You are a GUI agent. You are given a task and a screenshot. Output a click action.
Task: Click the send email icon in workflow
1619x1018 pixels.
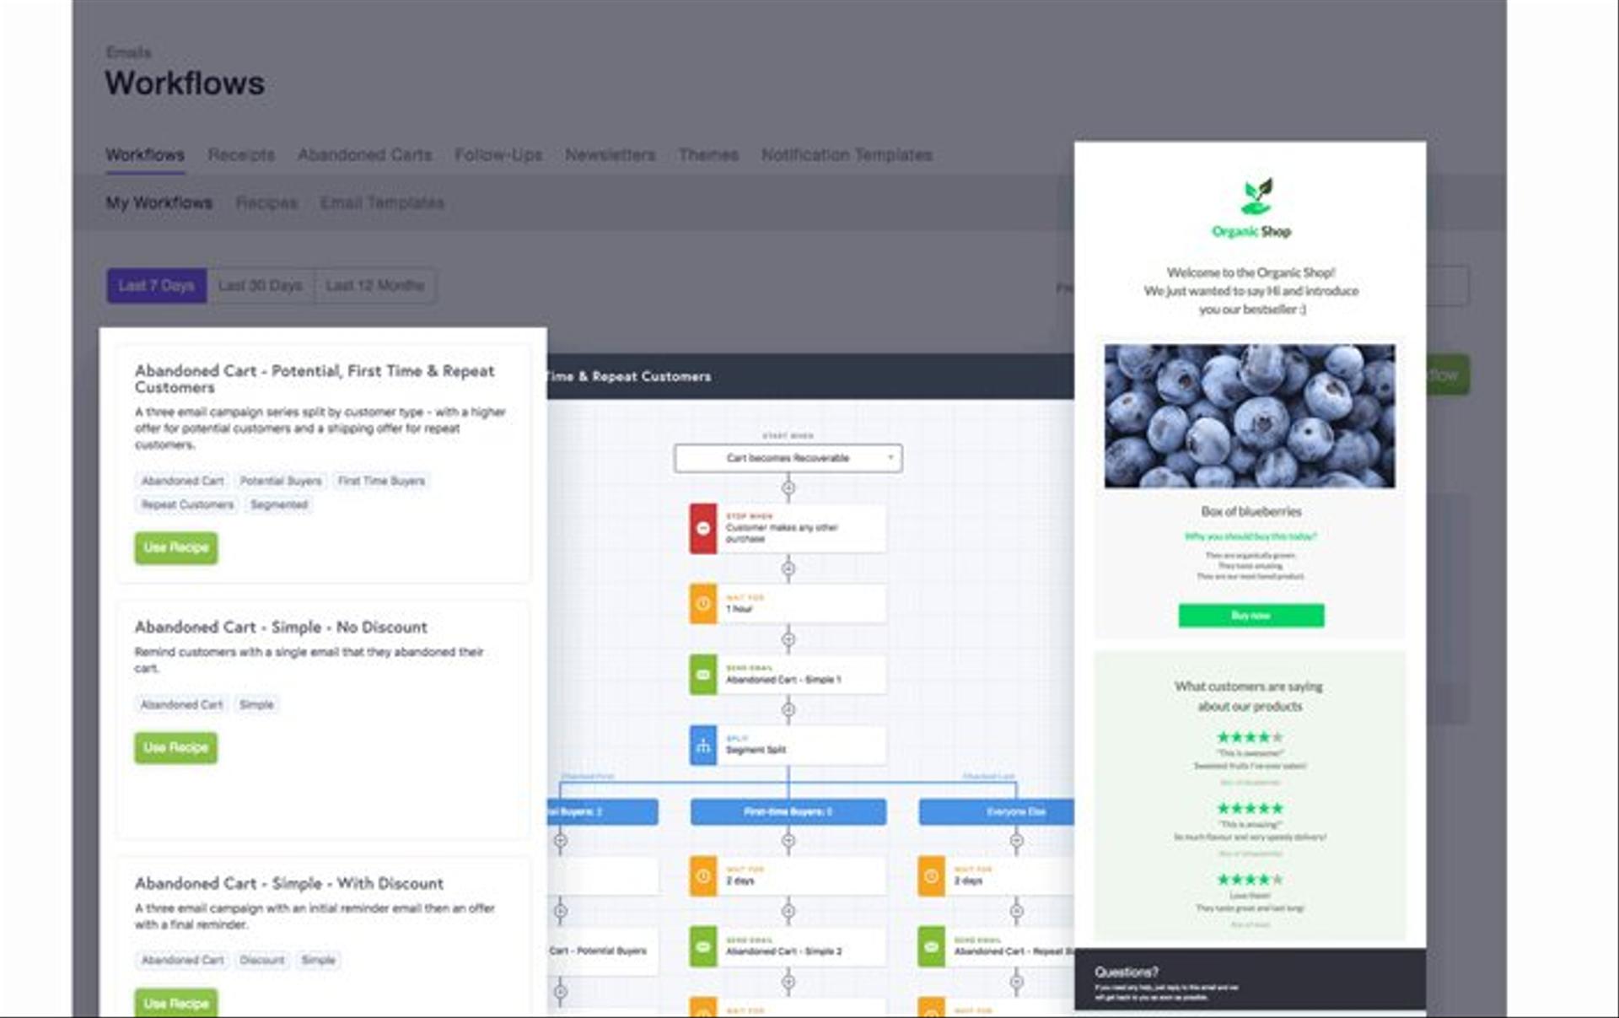[x=701, y=675]
